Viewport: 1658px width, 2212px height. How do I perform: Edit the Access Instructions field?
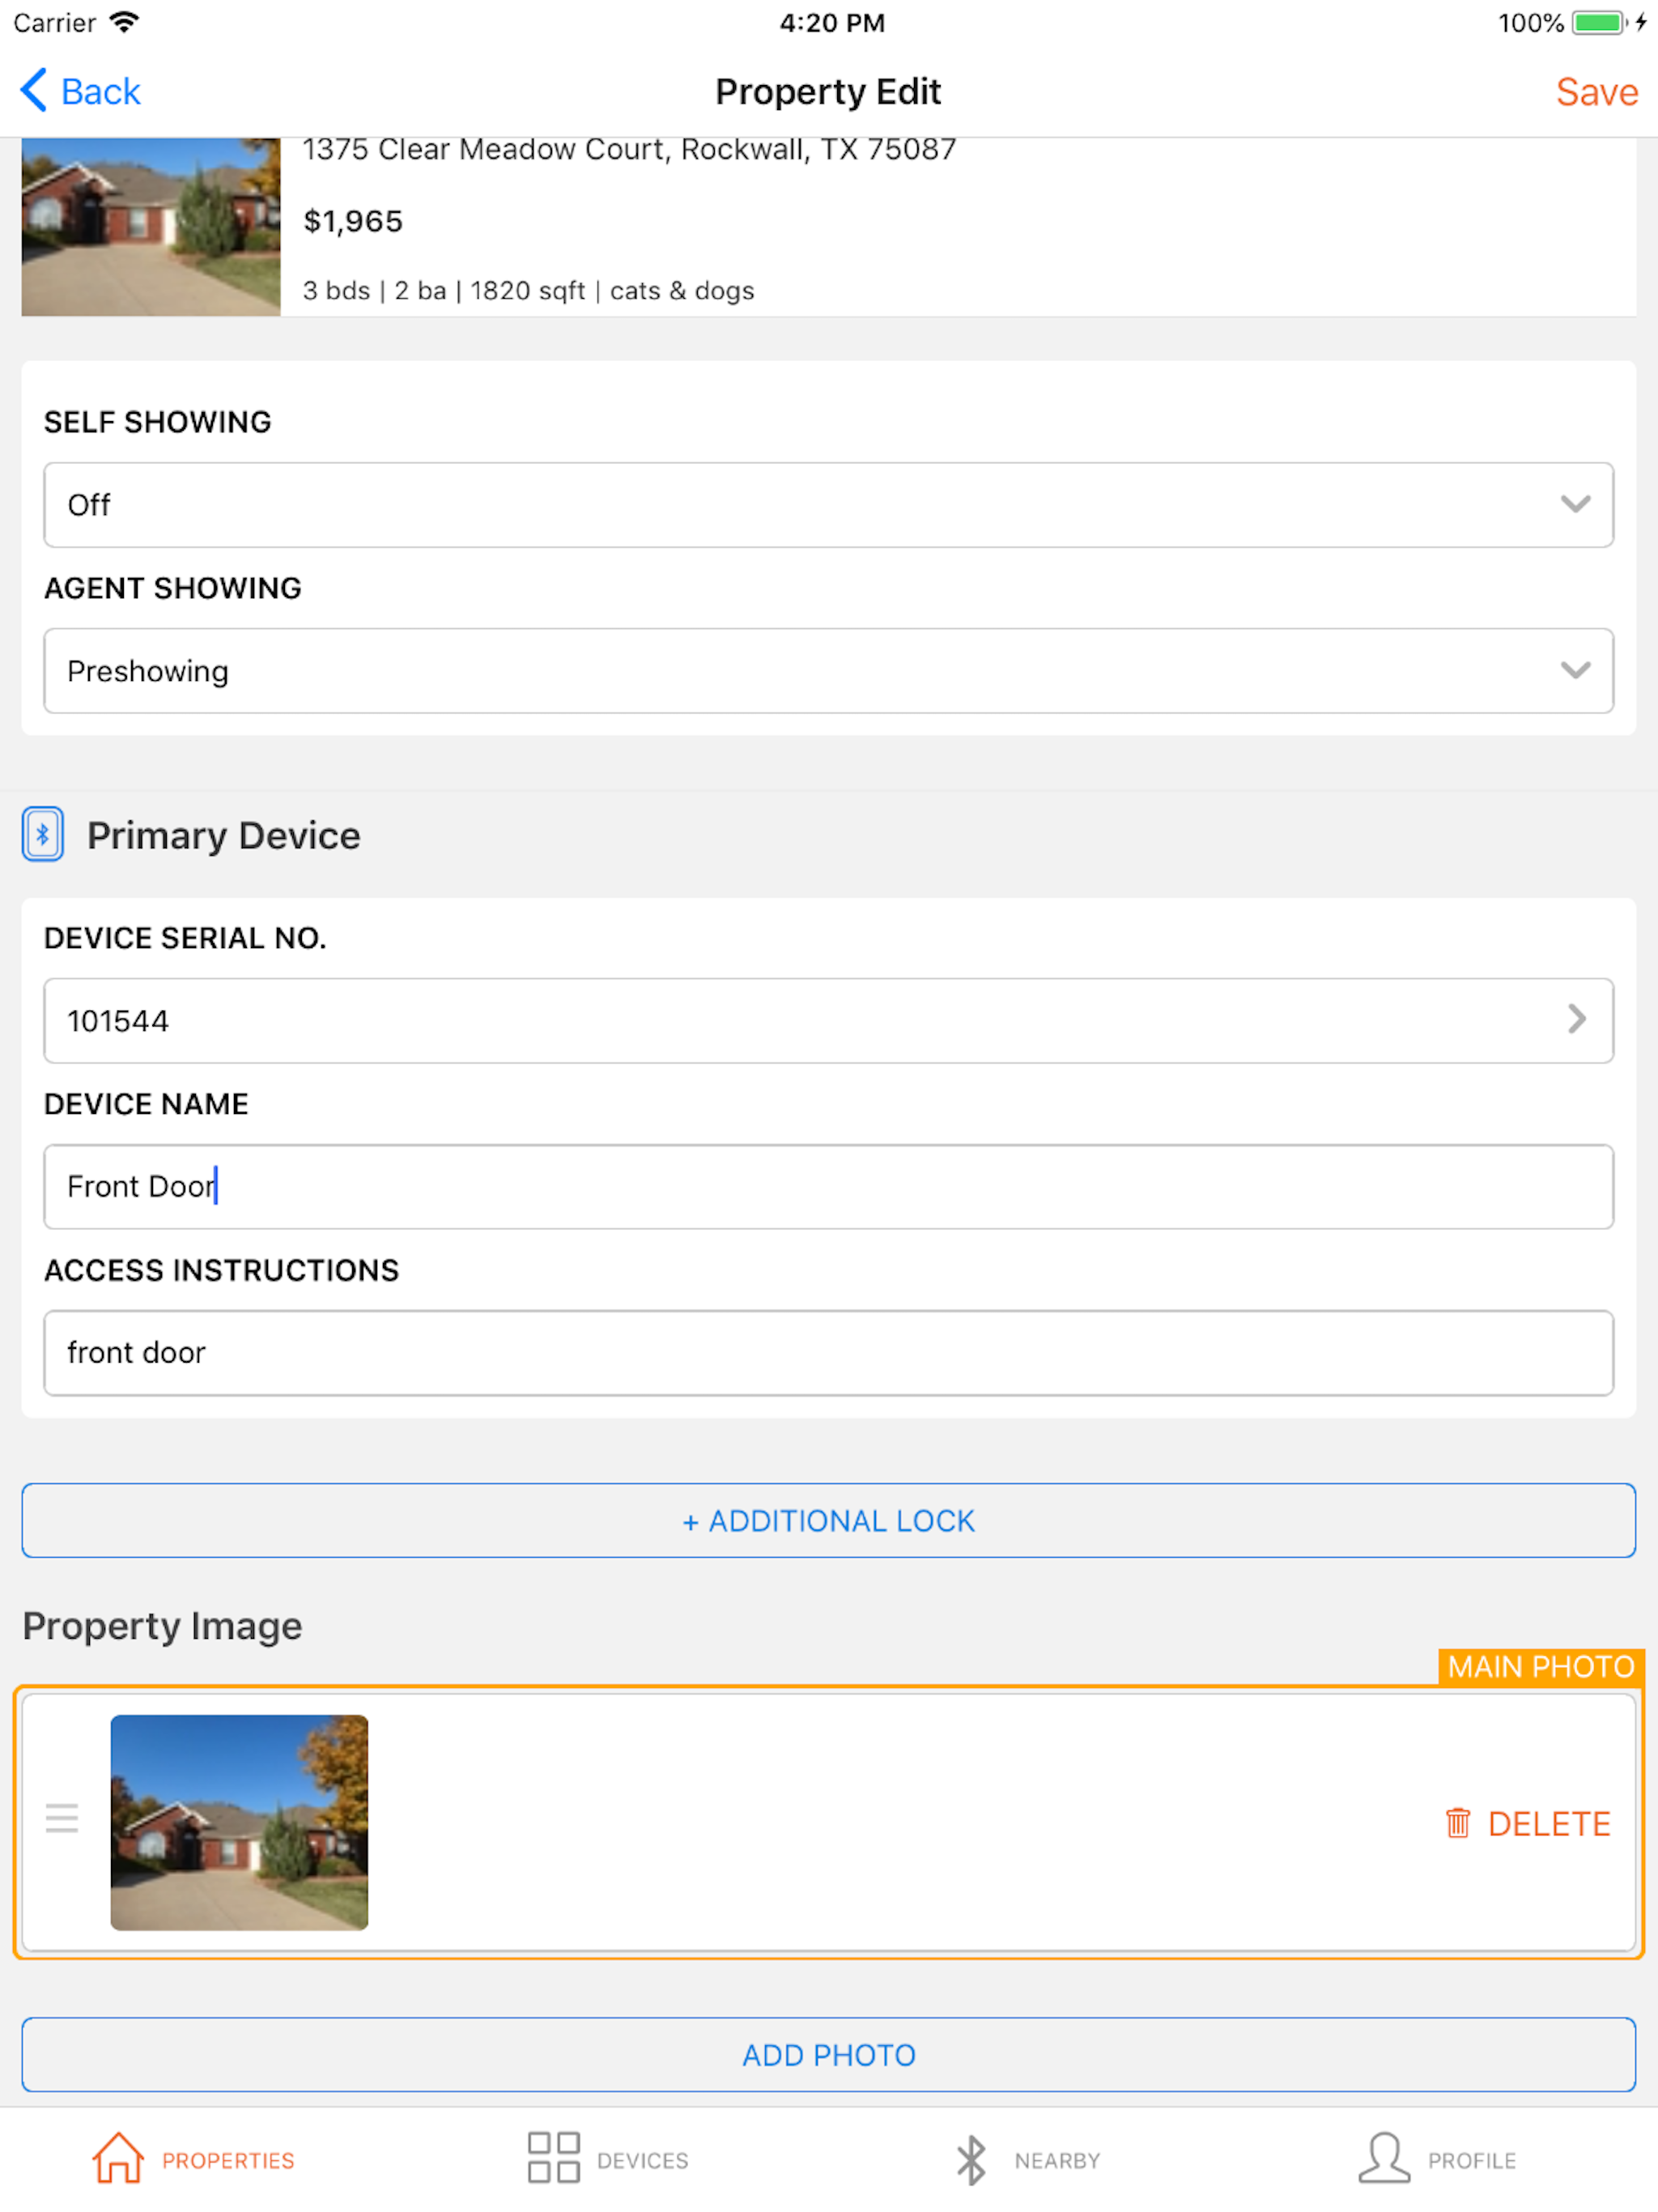click(828, 1353)
